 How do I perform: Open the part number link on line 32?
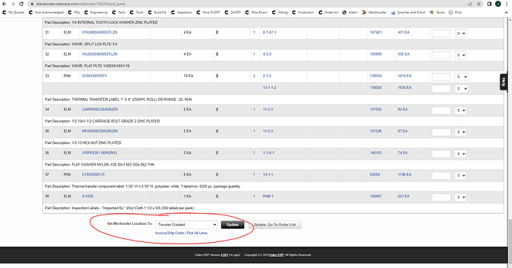click(x=99, y=54)
